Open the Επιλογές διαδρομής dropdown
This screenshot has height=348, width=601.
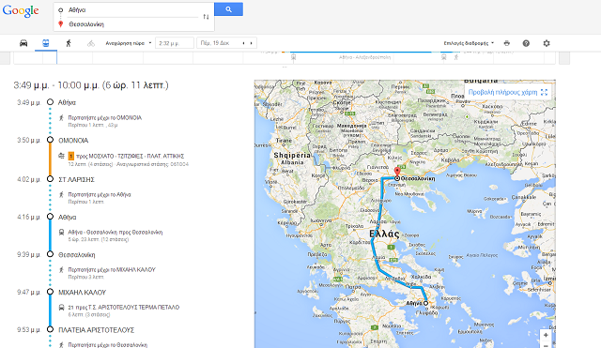(x=469, y=43)
